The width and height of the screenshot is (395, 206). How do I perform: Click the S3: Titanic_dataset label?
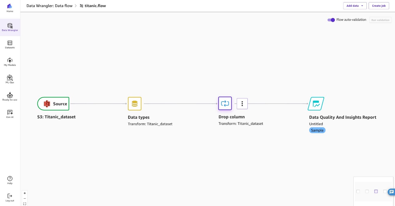point(56,117)
